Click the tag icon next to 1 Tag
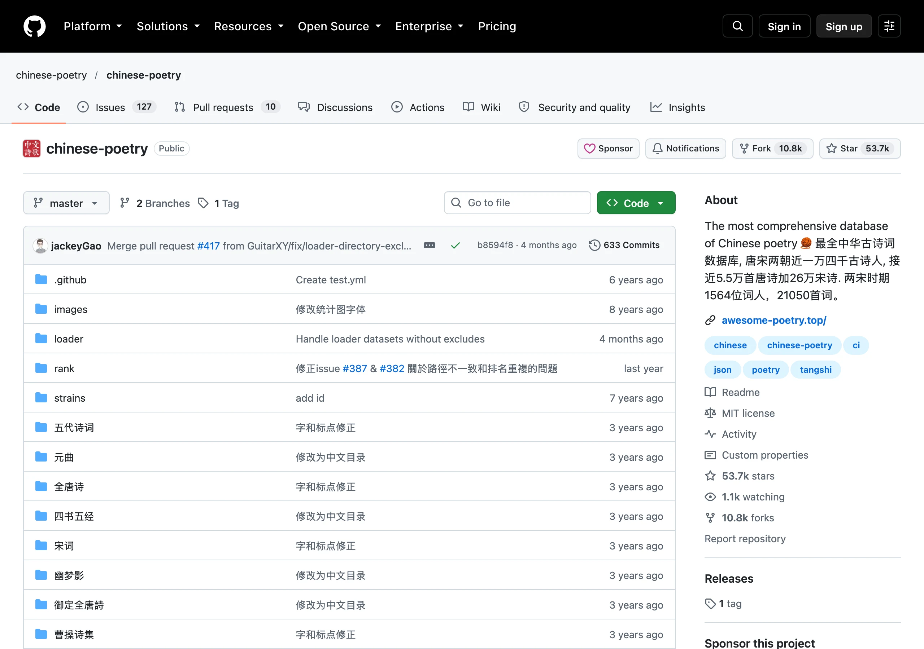This screenshot has height=649, width=924. 203,203
